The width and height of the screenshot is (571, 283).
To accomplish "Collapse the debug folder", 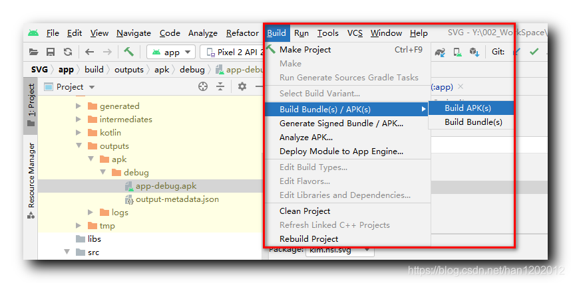I will [102, 173].
